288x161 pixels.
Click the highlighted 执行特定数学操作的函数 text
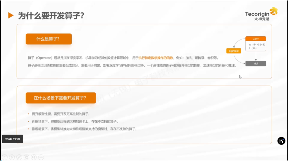pos(156,58)
